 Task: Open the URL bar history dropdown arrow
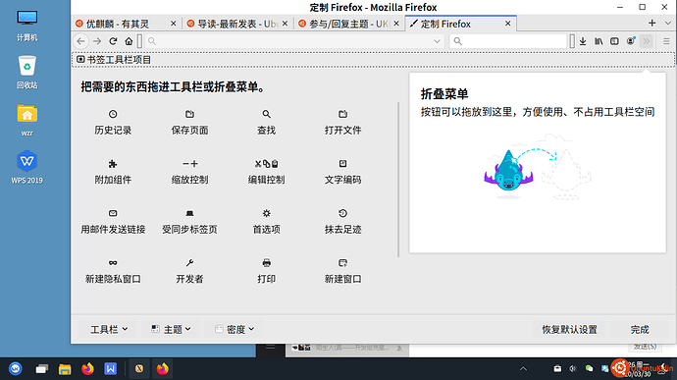[437, 41]
